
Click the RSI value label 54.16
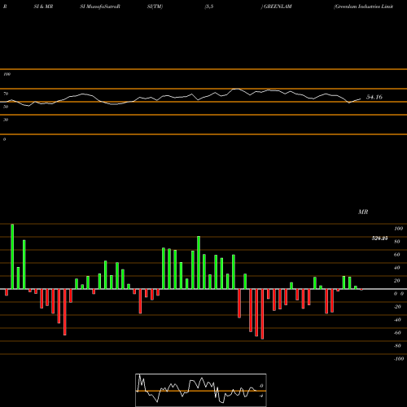pyautogui.click(x=374, y=97)
